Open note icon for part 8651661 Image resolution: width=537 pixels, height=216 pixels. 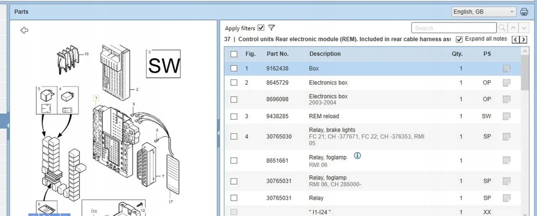[x=507, y=160]
